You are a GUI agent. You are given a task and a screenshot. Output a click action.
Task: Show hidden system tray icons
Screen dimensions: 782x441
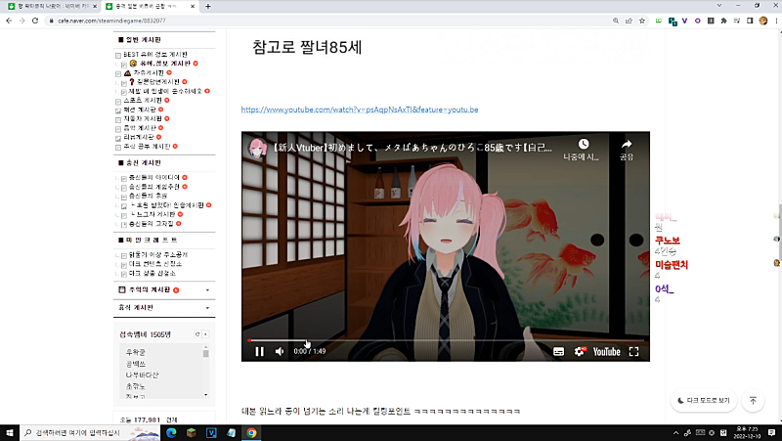675,432
